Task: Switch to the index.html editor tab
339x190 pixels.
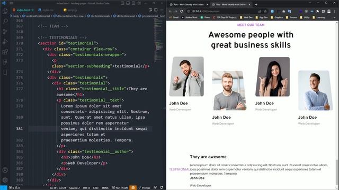Action: pyautogui.click(x=23, y=10)
